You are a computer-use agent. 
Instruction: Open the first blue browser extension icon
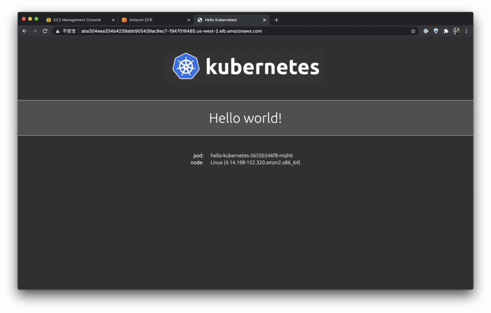426,31
